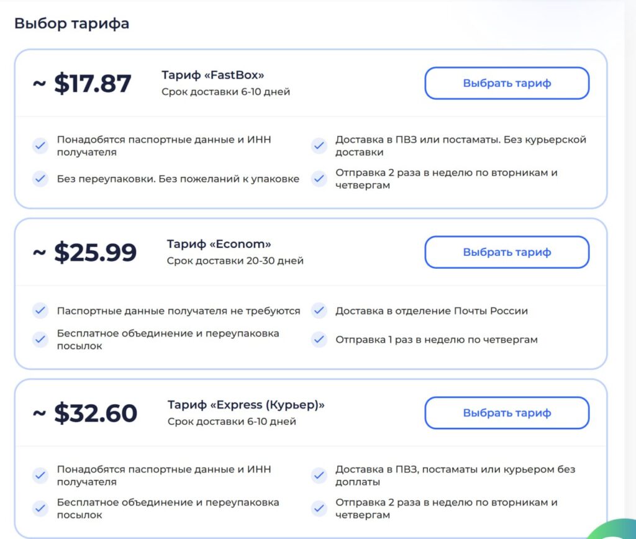
Task: Click checkmark by Express 'Бесплатное объединение и переупаковка'
Action: [40, 508]
